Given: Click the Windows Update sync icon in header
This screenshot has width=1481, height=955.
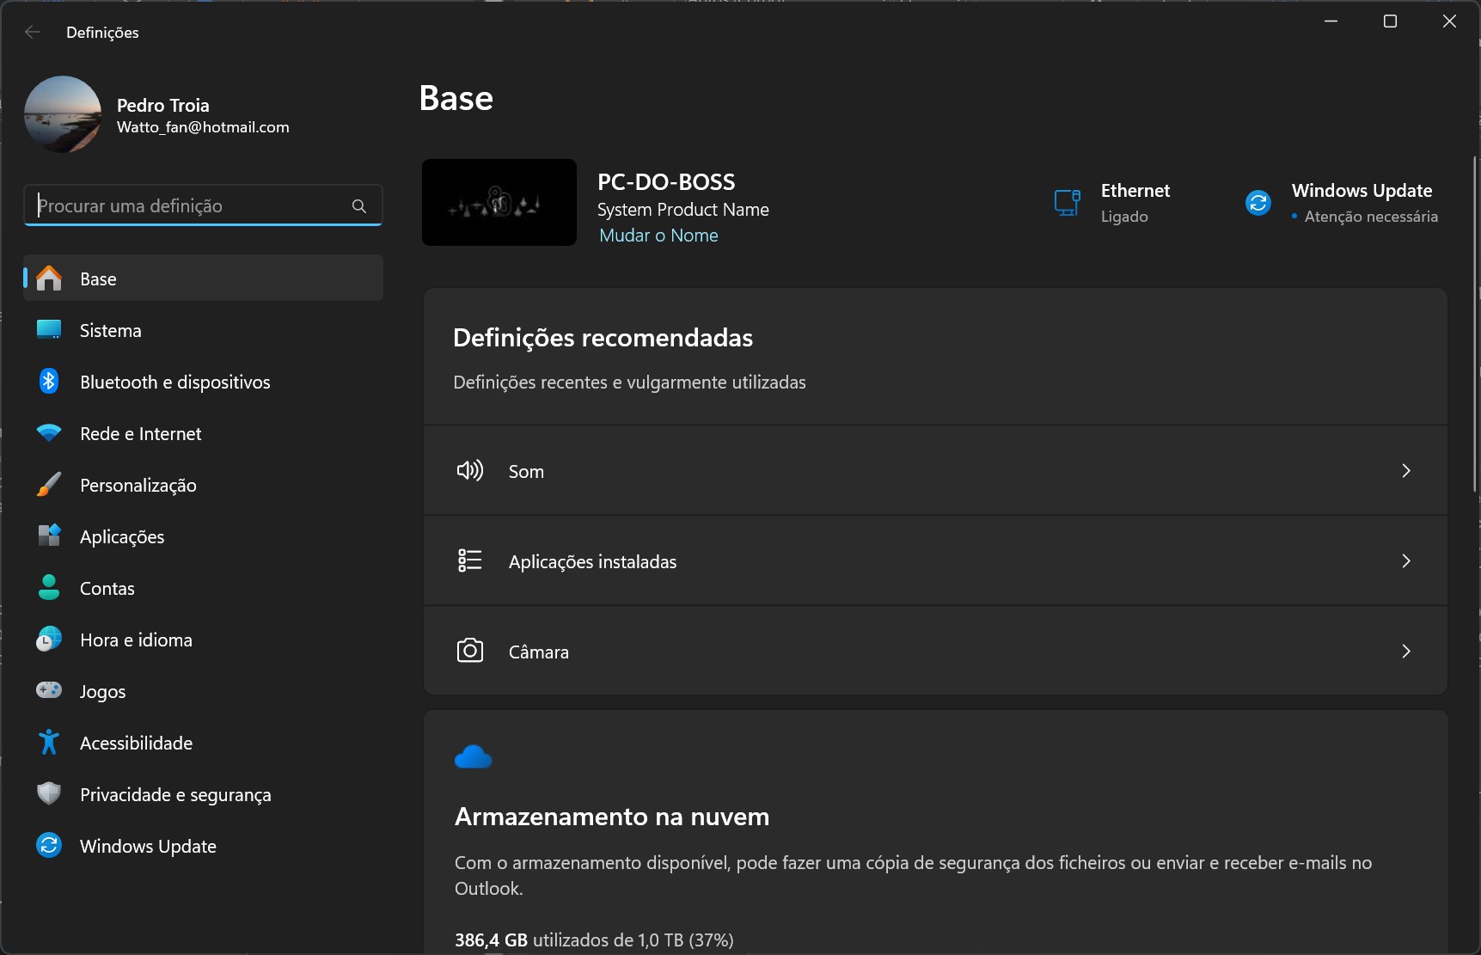Looking at the screenshot, I should point(1258,203).
